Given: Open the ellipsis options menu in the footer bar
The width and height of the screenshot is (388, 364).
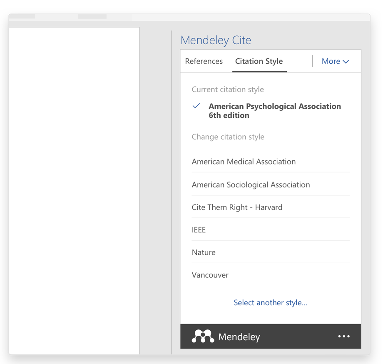Looking at the screenshot, I should (x=344, y=336).
